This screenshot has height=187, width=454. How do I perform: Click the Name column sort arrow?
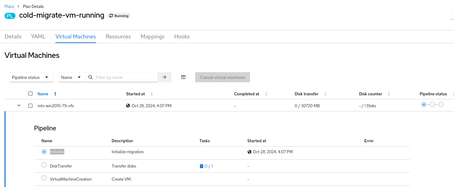pos(55,94)
